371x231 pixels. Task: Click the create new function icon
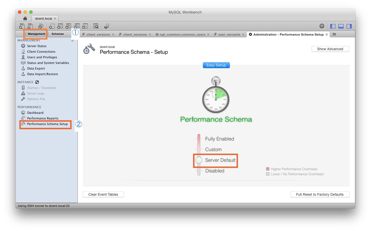(x=85, y=26)
